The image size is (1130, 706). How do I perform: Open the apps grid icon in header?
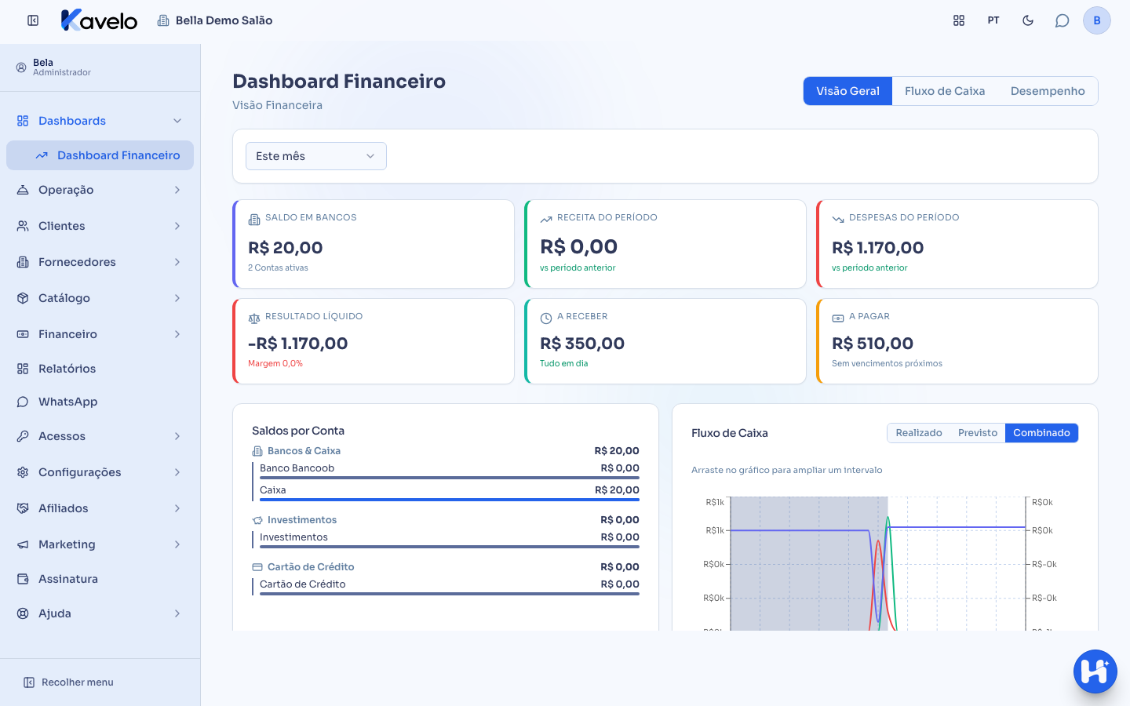coord(959,20)
